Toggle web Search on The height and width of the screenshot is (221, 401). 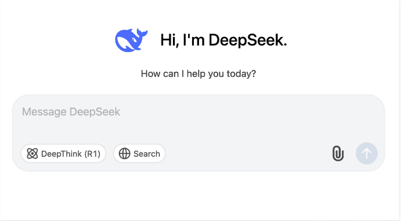[x=139, y=153]
